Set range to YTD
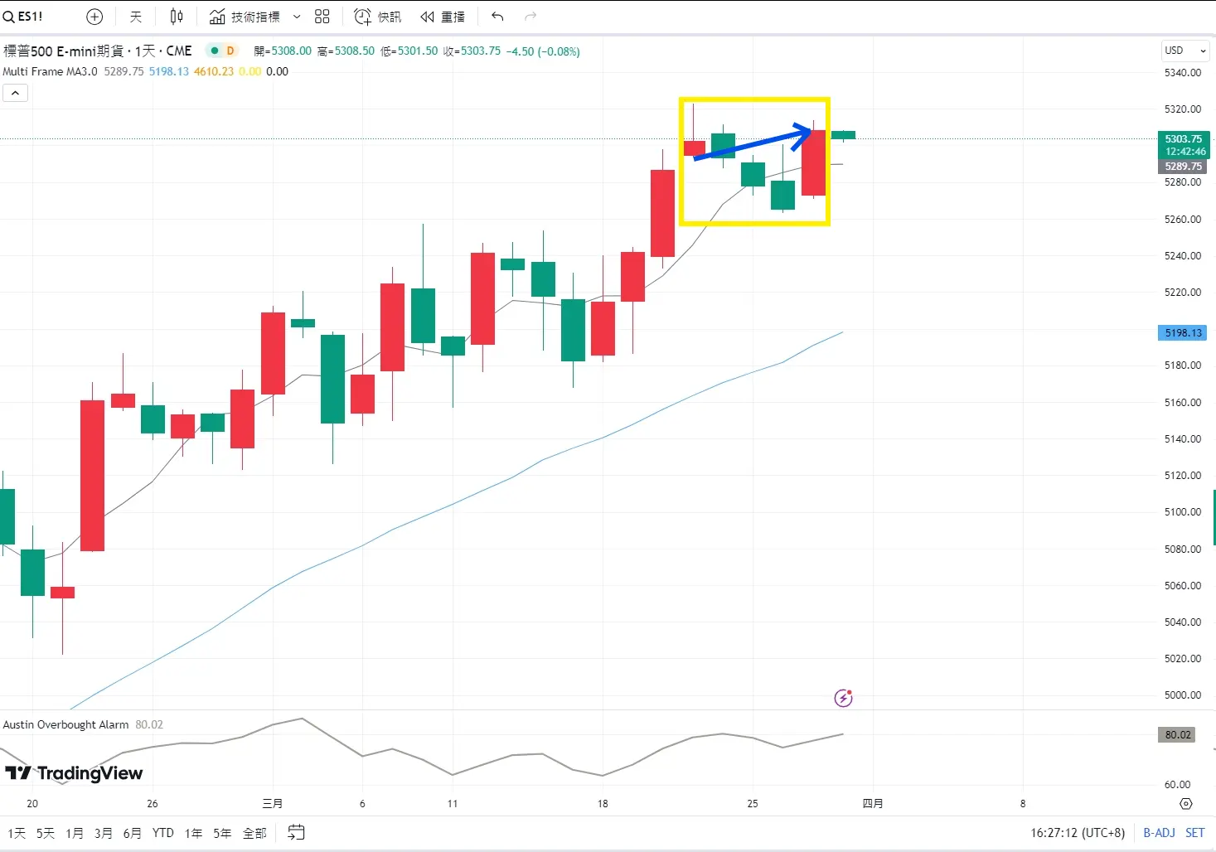Viewport: 1216px width, 852px height. click(163, 833)
